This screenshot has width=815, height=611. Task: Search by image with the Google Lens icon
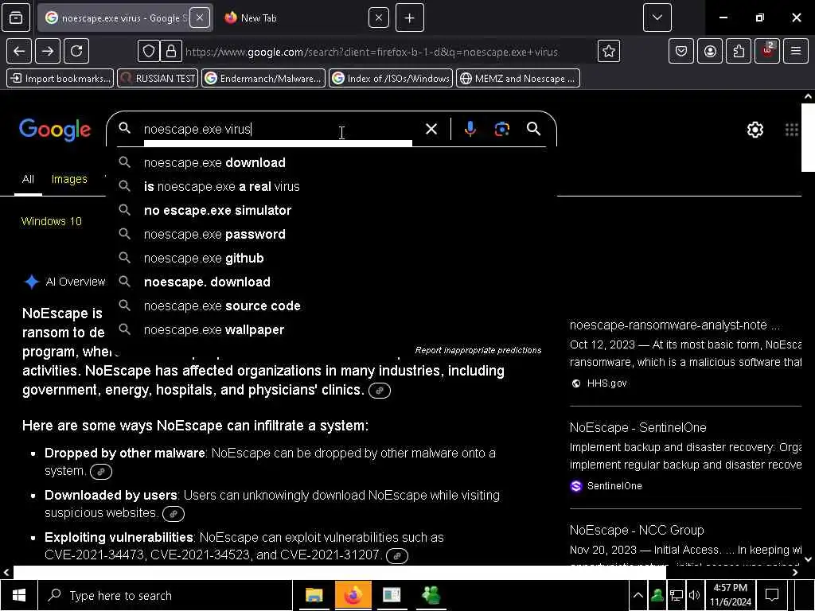tap(501, 129)
